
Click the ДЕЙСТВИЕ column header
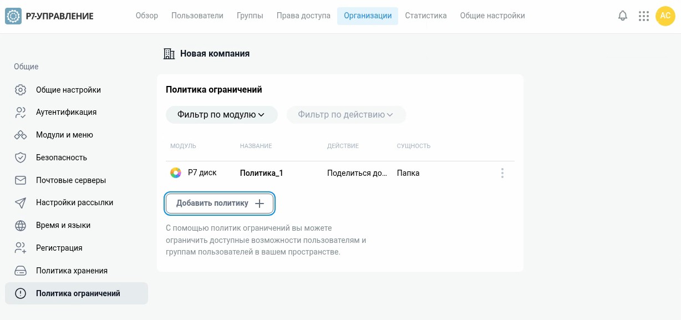343,146
